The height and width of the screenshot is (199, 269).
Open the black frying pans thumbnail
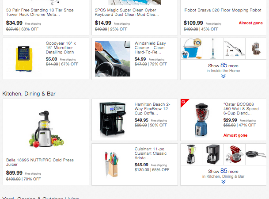pyautogui.click(x=256, y=154)
